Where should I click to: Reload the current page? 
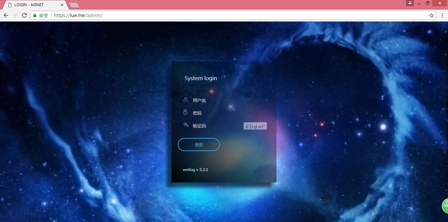pyautogui.click(x=24, y=15)
